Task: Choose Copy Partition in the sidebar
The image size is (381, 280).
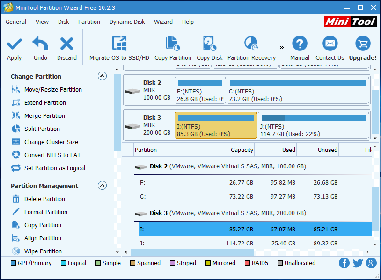Action: tap(37, 225)
